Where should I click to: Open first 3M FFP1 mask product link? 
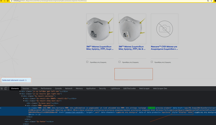[x=100, y=47]
